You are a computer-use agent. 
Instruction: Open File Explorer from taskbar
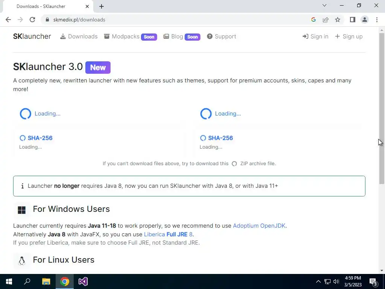point(46,281)
